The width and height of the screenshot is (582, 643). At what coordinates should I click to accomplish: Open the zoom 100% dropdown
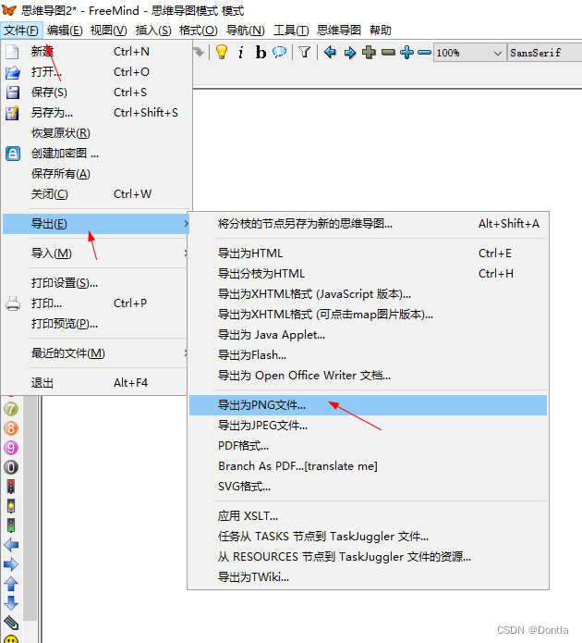point(470,53)
